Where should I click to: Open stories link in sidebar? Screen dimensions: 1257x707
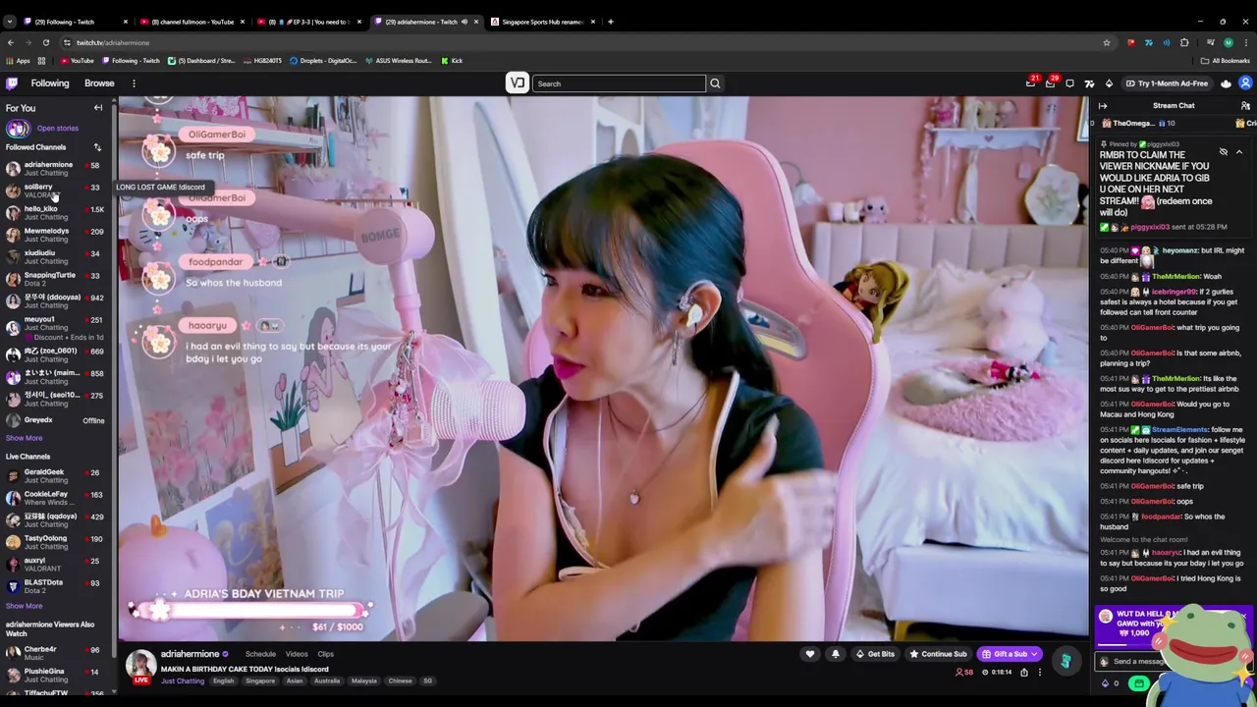(x=57, y=128)
